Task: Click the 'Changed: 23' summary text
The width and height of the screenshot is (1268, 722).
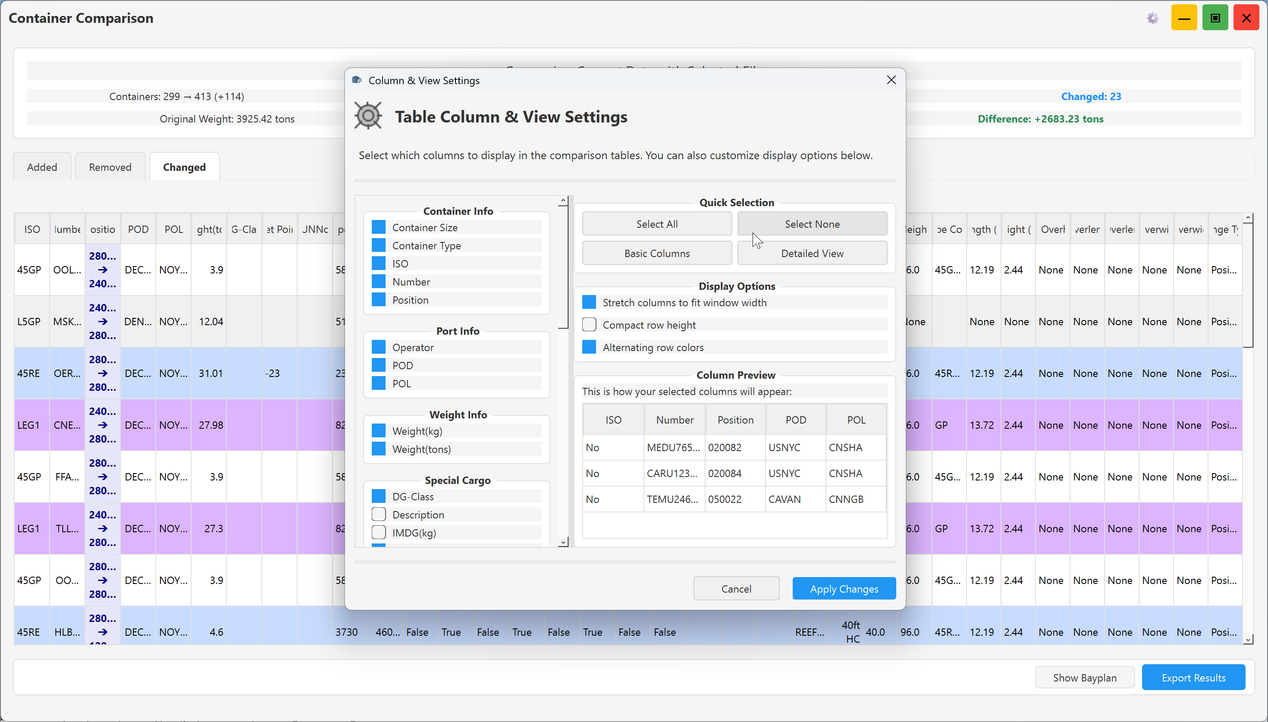Action: click(x=1091, y=96)
